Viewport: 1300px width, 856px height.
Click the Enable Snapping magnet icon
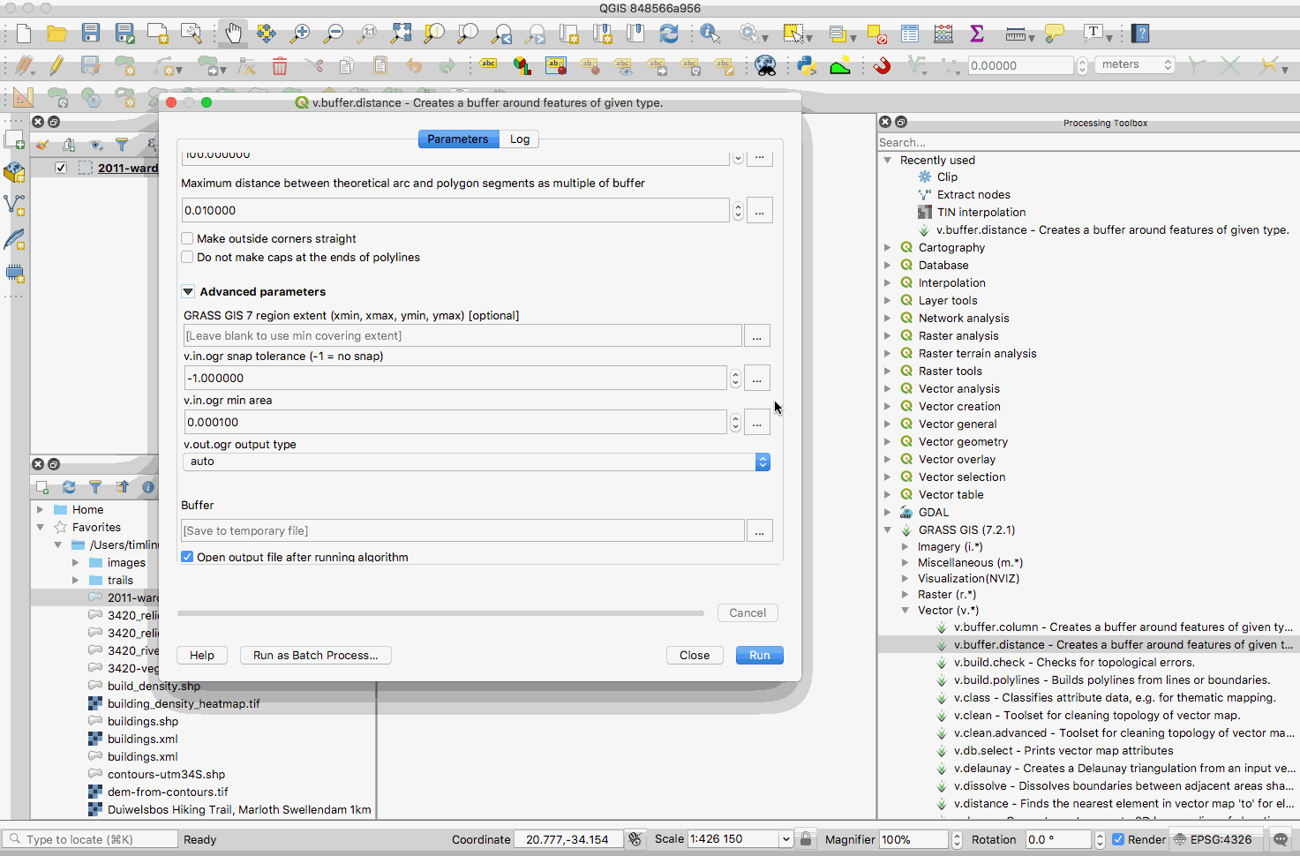click(x=882, y=65)
